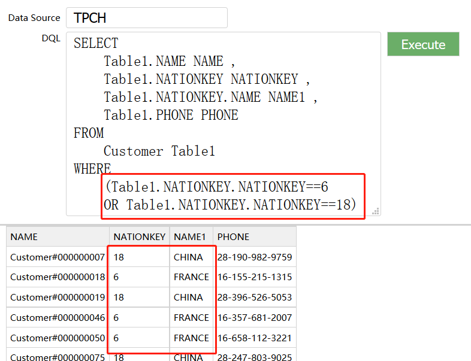Click the 'Table1.NATIONKEY.NATIONKEY==6' condition line

(216, 187)
